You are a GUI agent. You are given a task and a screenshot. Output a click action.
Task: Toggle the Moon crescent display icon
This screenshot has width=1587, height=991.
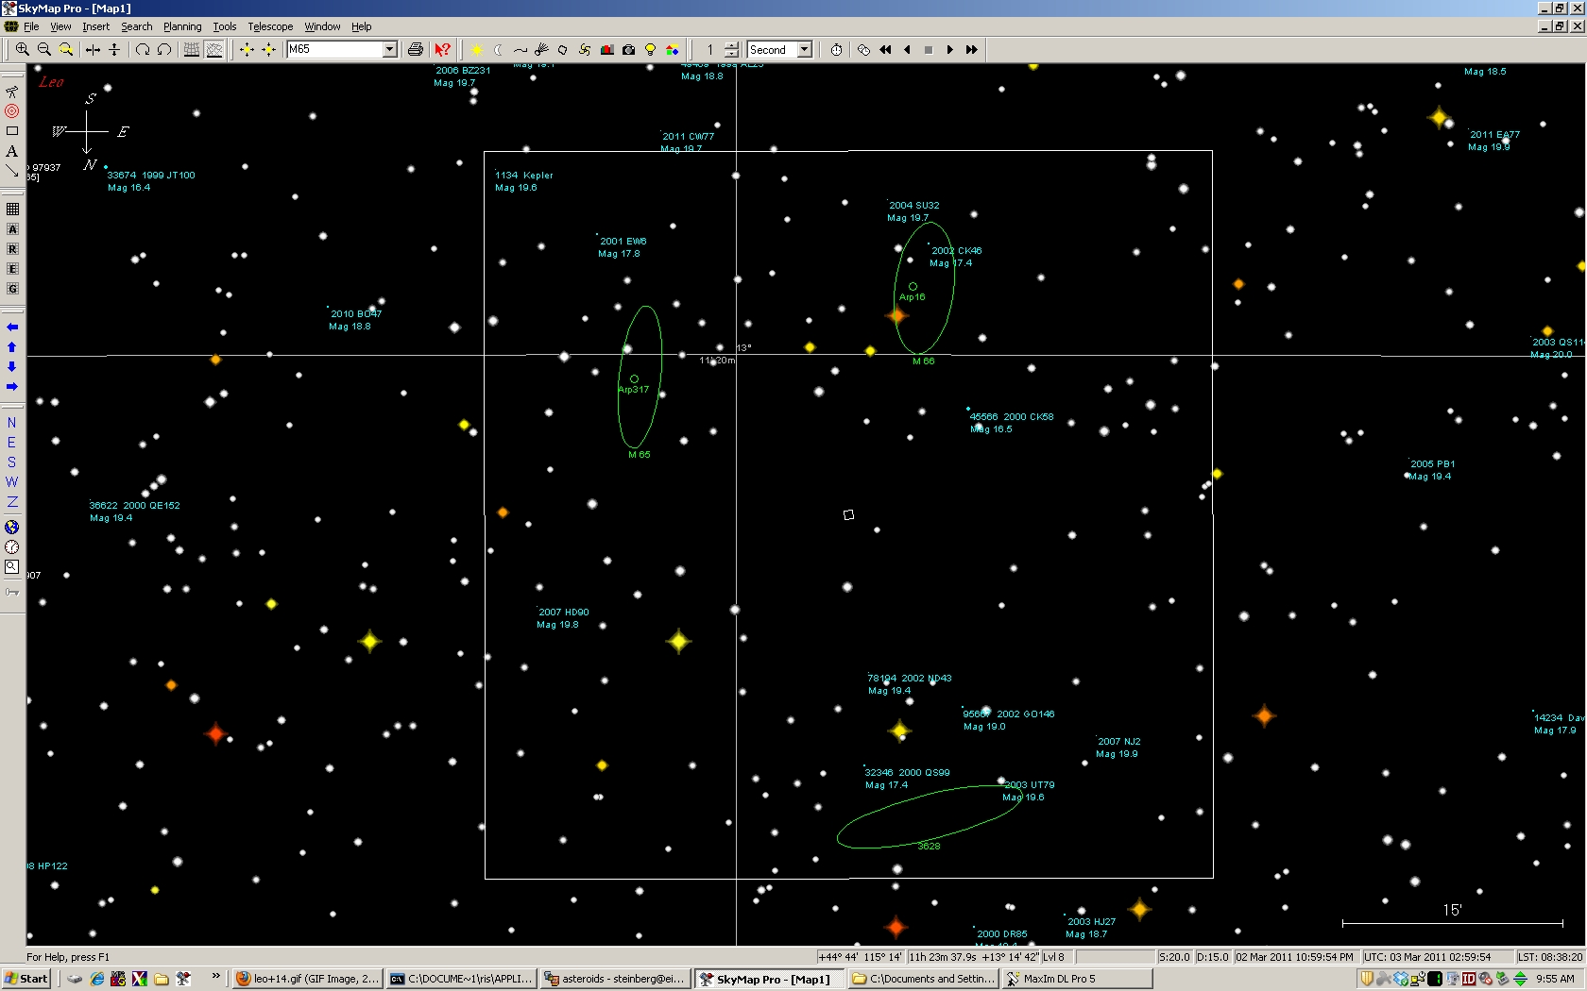499,49
